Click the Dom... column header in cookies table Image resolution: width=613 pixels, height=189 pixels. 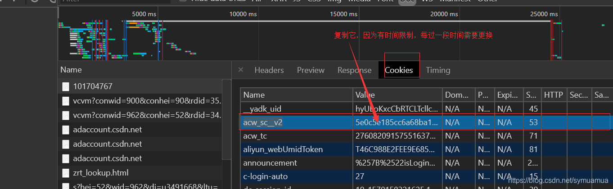pyautogui.click(x=459, y=95)
